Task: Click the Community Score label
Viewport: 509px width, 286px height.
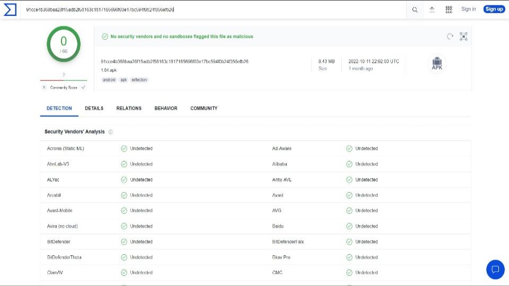Action: point(64,87)
